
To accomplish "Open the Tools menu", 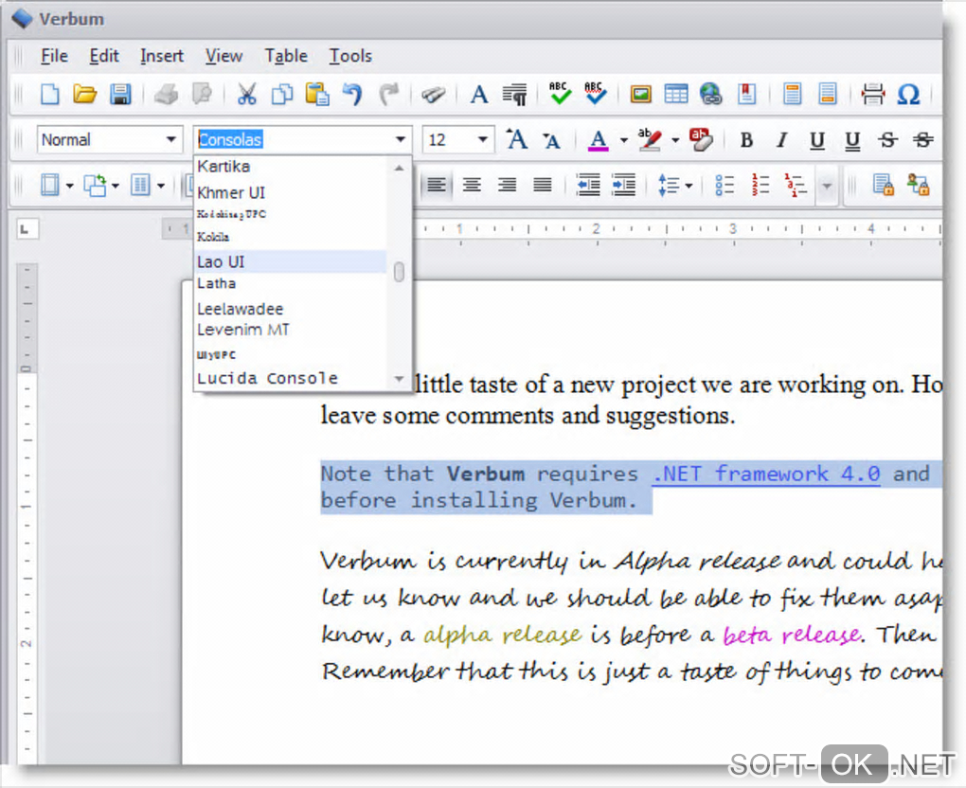I will click(350, 56).
